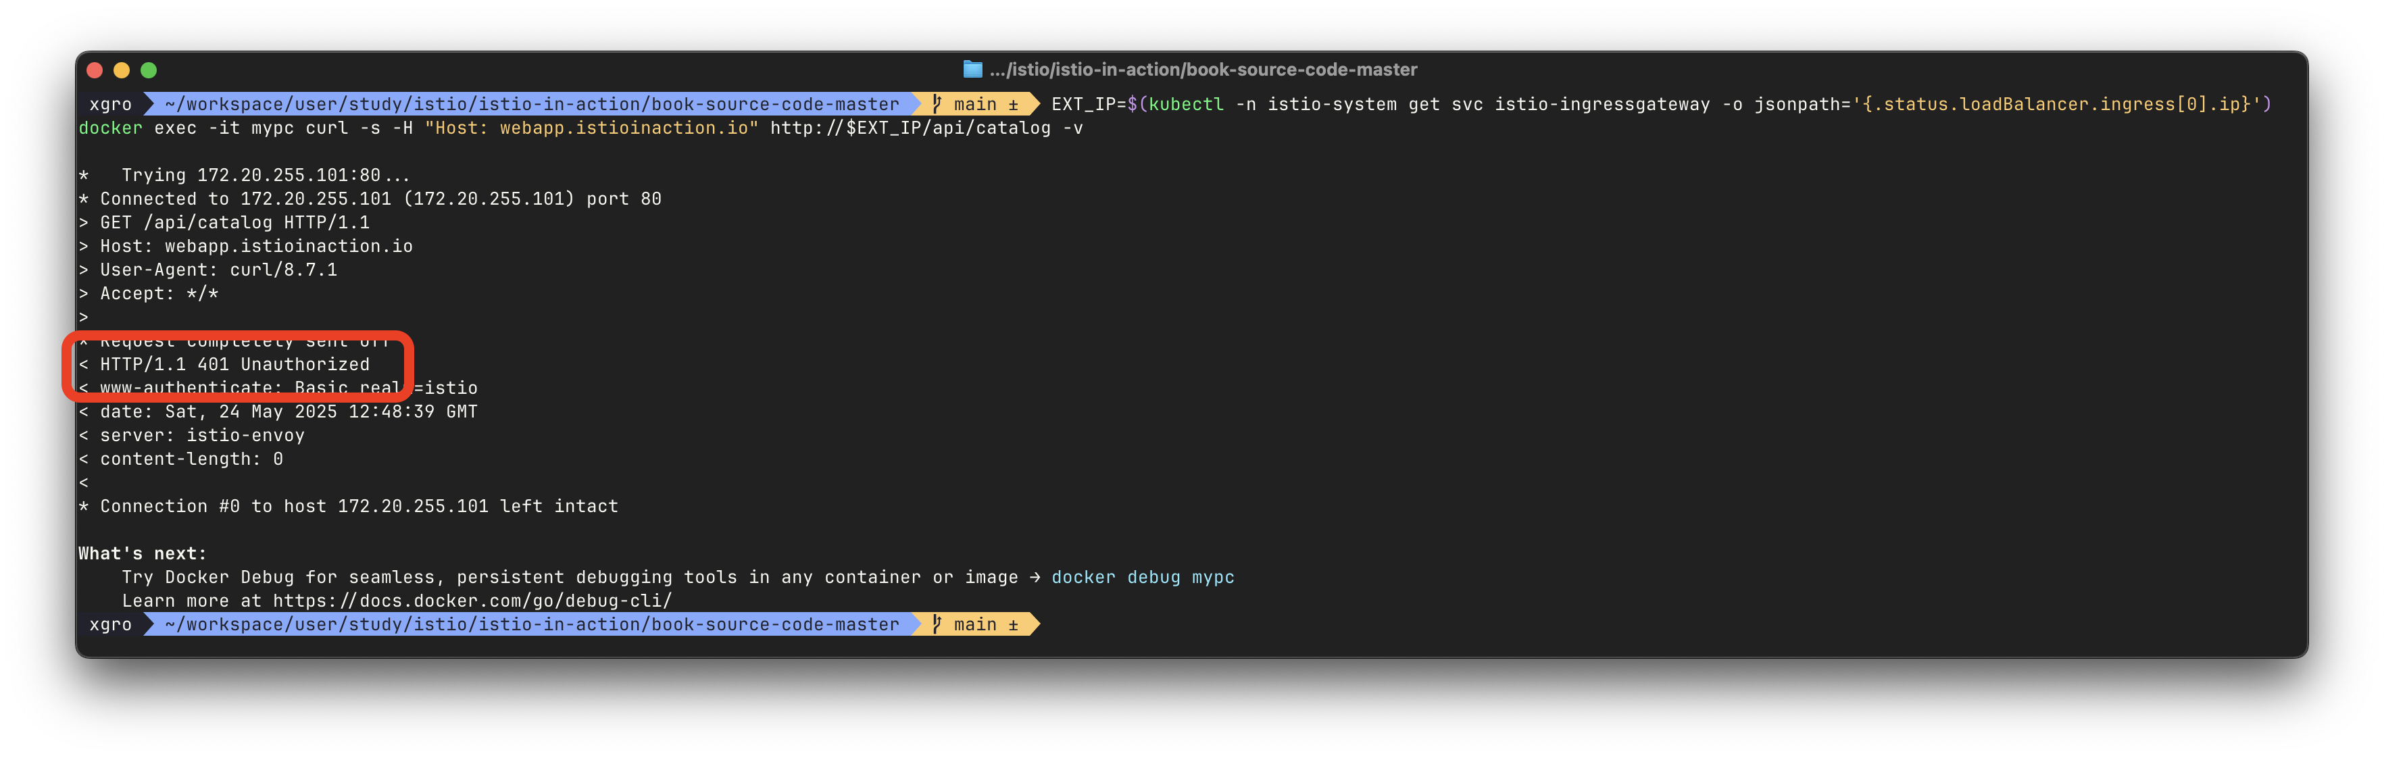Open the docs.docker.com/go/debug-cli link
This screenshot has width=2384, height=758.
tap(473, 600)
